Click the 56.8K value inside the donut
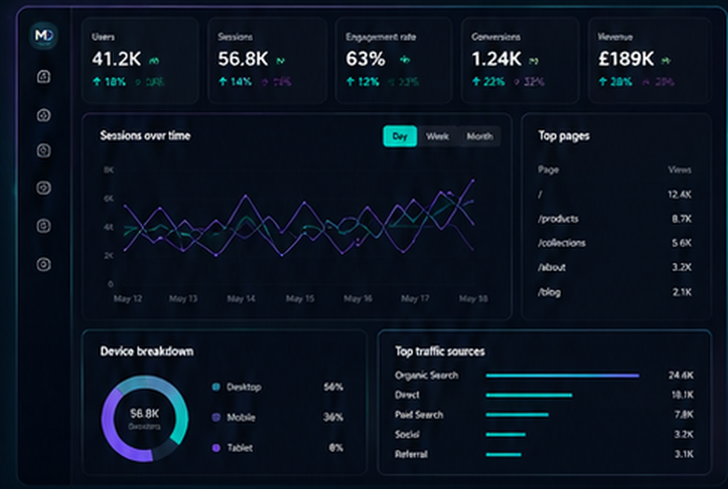This screenshot has height=489, width=728. (144, 413)
